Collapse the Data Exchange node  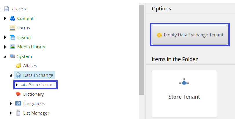pyautogui.click(x=11, y=75)
